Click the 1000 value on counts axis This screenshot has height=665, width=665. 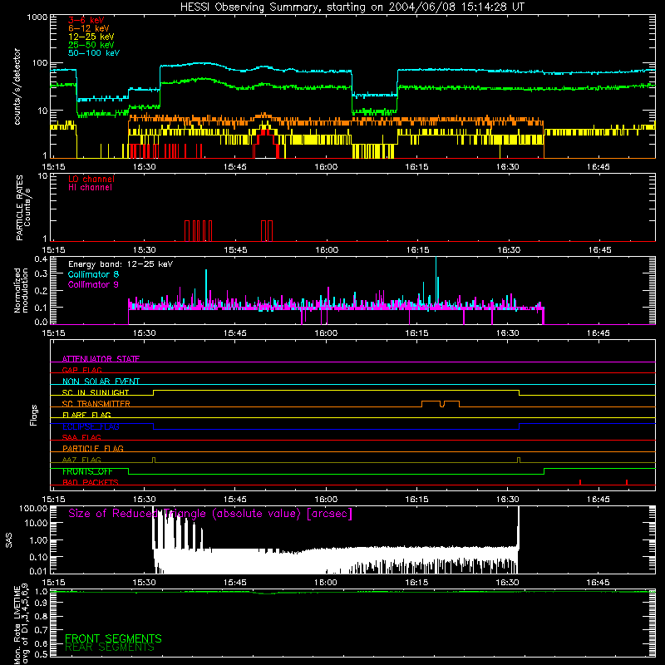[x=37, y=17]
